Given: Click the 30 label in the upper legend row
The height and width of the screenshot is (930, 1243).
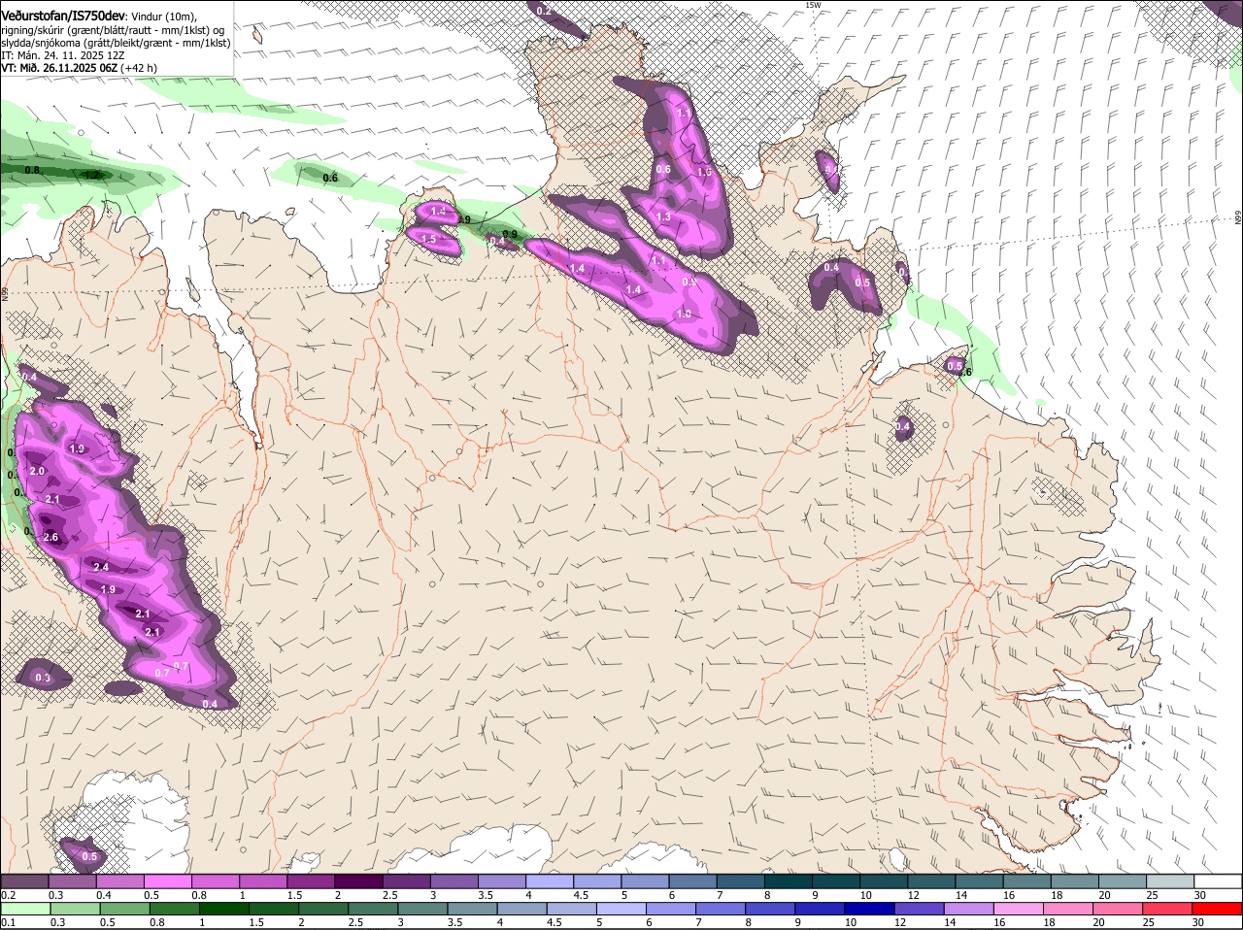Looking at the screenshot, I should click(x=1200, y=894).
